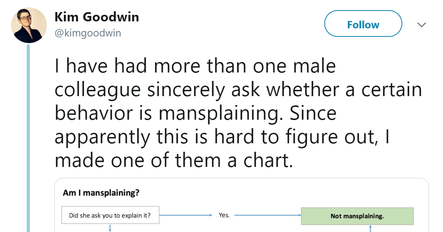Open the profile picture of Kim Goodwin
This screenshot has width=443, height=232.
click(x=28, y=24)
